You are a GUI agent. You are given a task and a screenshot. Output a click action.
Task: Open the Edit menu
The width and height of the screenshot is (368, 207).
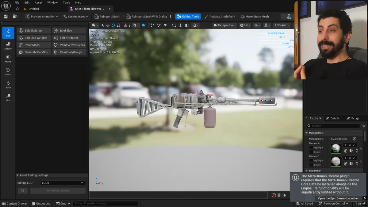(27, 2)
